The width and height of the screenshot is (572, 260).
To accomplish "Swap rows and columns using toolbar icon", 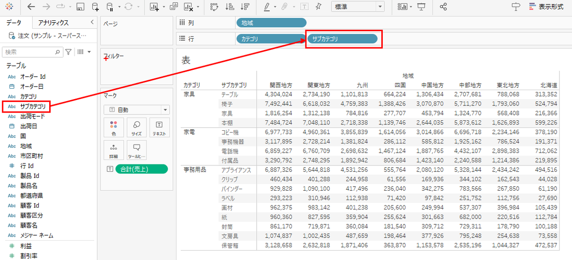I will tap(214, 6).
